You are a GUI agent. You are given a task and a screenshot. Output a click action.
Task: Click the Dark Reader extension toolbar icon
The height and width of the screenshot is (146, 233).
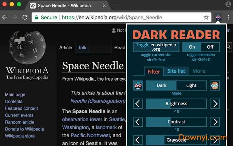218,17
